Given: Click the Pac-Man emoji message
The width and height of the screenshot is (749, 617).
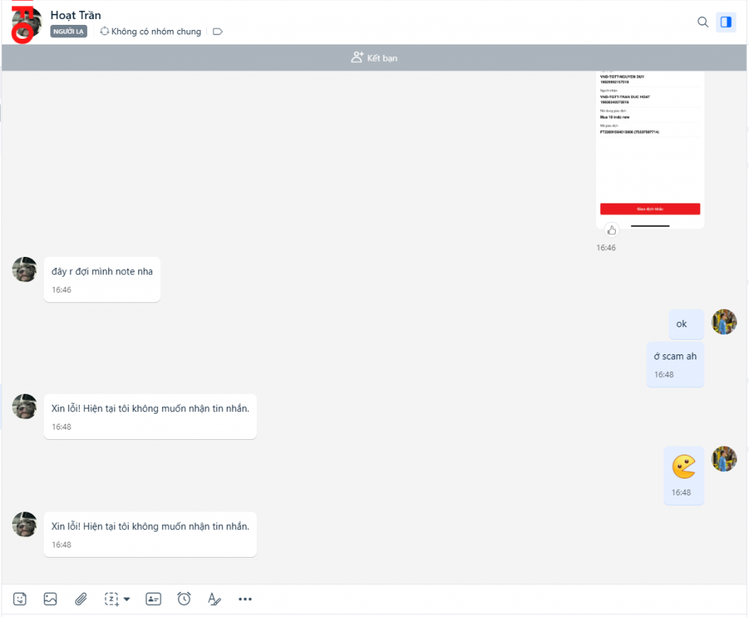Looking at the screenshot, I should coord(684,466).
